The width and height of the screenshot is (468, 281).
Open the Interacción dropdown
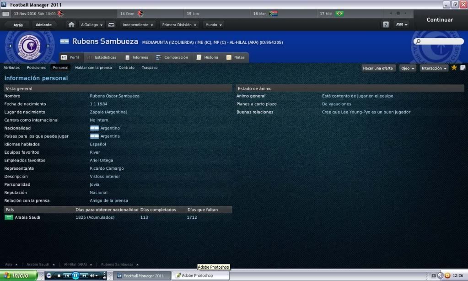434,68
